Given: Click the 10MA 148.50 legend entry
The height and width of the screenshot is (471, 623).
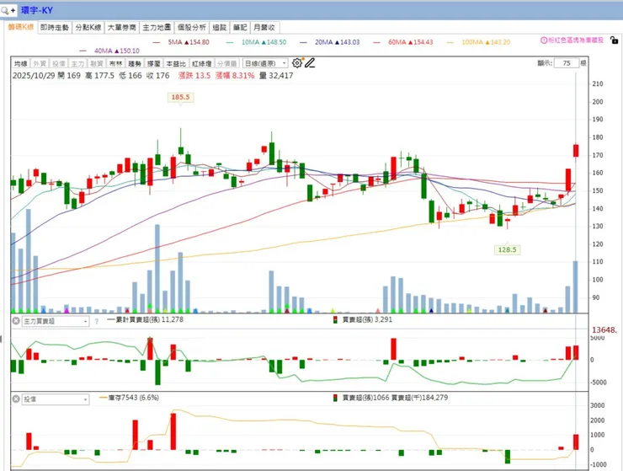Looking at the screenshot, I should click(x=256, y=42).
